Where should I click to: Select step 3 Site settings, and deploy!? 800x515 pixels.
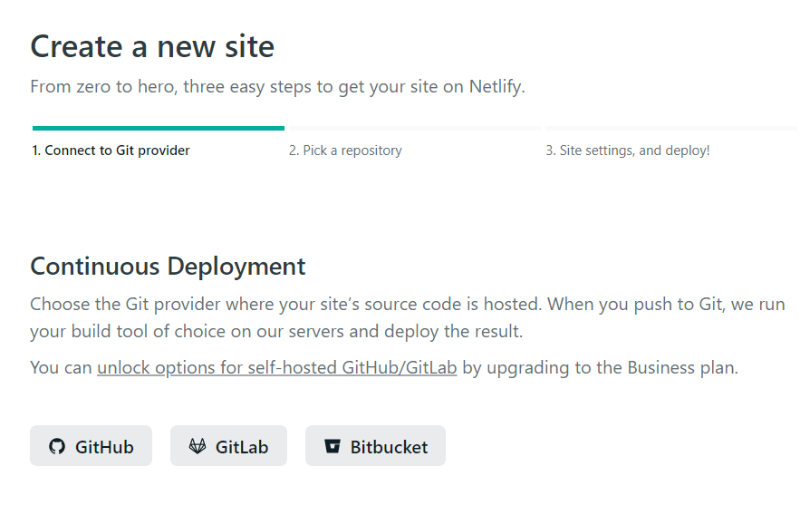628,151
